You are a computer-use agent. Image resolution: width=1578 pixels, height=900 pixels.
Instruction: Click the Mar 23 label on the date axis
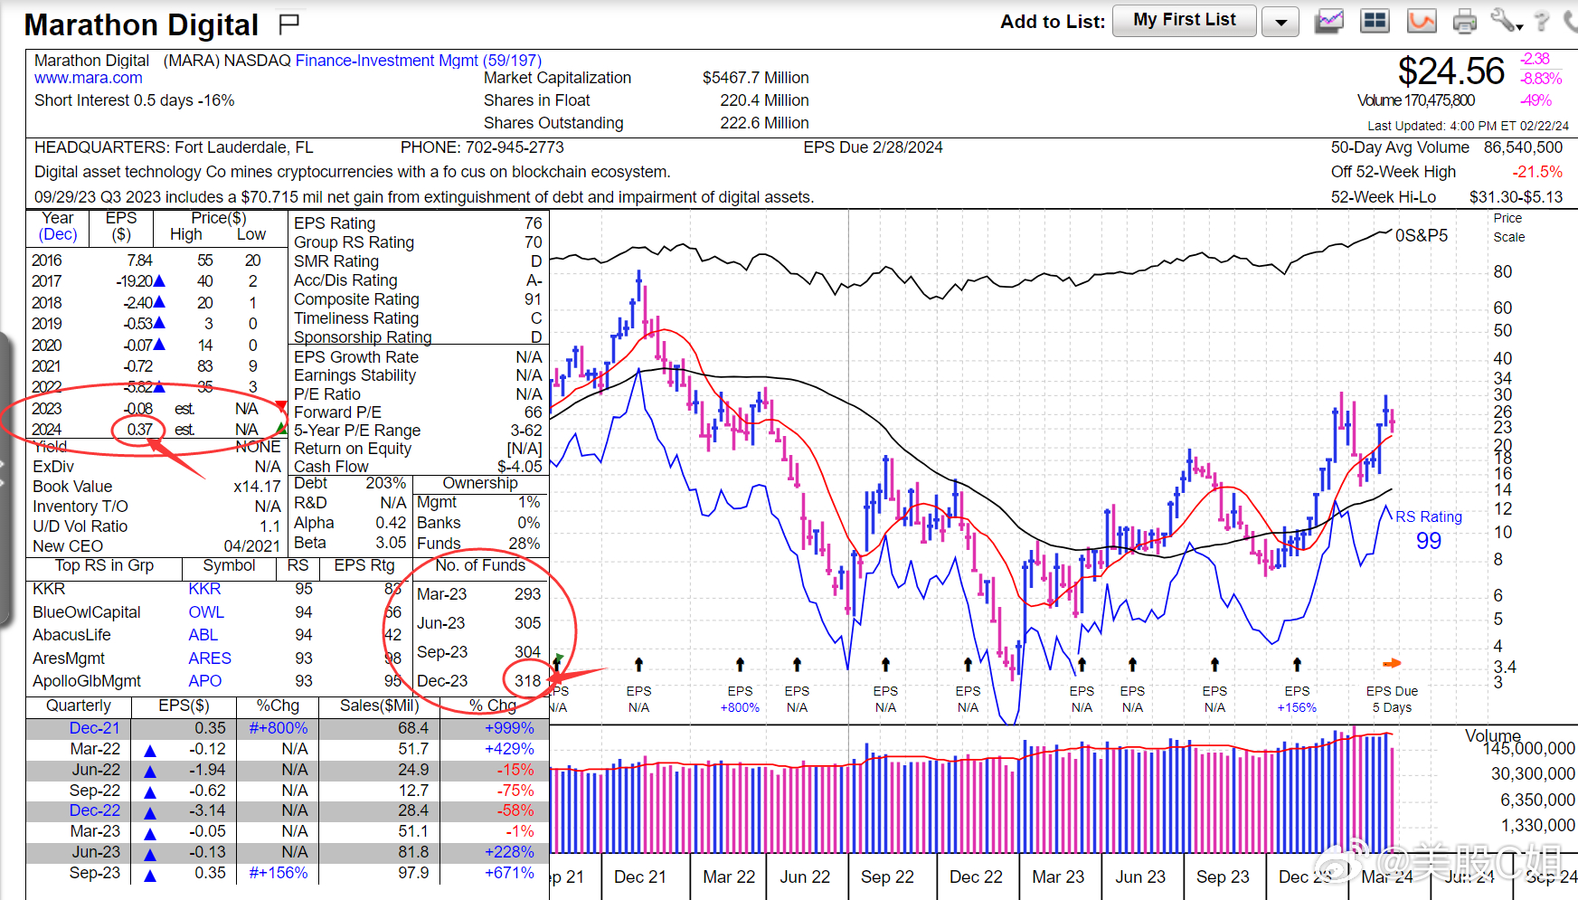coord(1058,877)
